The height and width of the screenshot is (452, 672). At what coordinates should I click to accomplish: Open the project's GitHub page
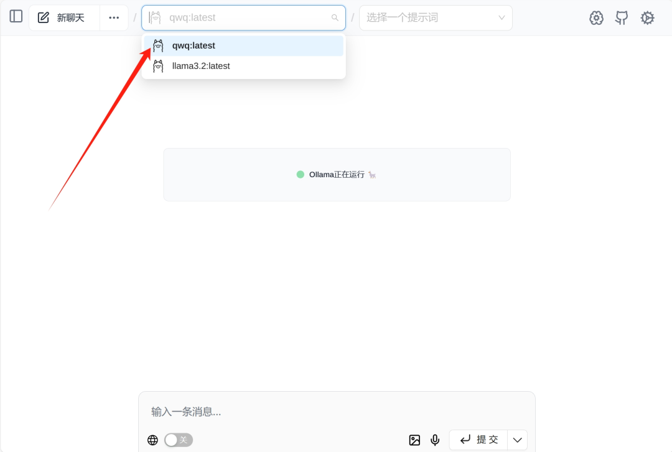(622, 17)
